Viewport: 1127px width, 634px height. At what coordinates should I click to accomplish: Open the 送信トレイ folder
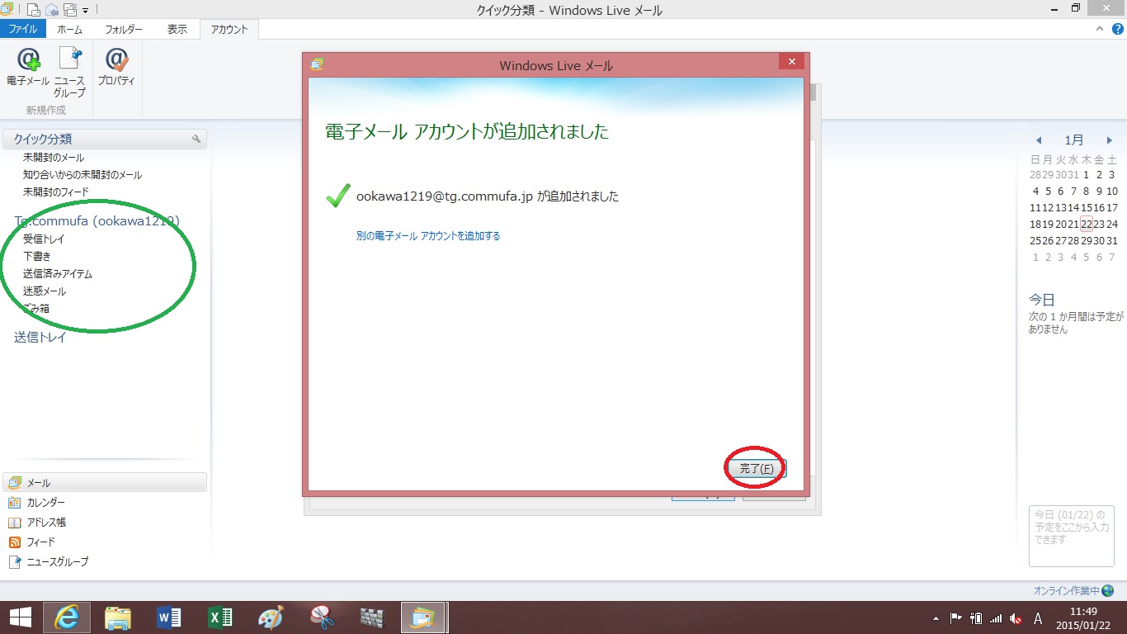(x=40, y=337)
